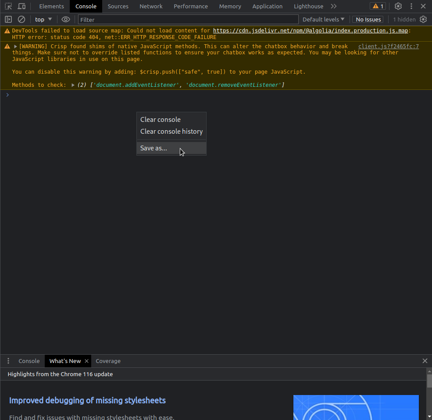Switch to the Application tab

(267, 6)
